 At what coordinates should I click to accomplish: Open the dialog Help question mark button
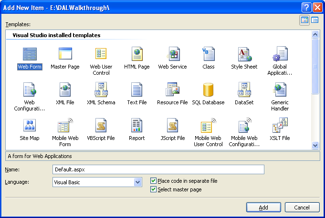pyautogui.click(x=306, y=8)
